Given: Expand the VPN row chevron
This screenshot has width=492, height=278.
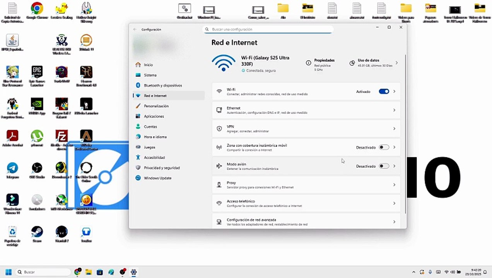Looking at the screenshot, I should [394, 129].
